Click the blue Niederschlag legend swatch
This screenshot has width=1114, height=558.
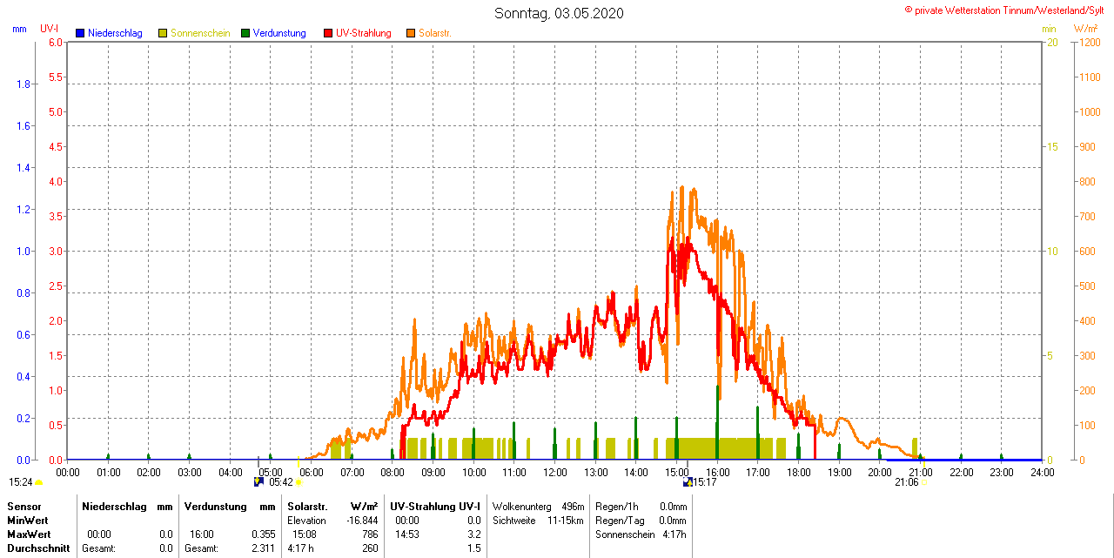point(80,33)
